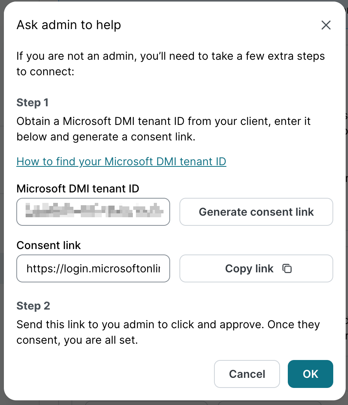Click the Microsoft DMI tenant ID label
Image resolution: width=348 pixels, height=405 pixels.
point(78,189)
